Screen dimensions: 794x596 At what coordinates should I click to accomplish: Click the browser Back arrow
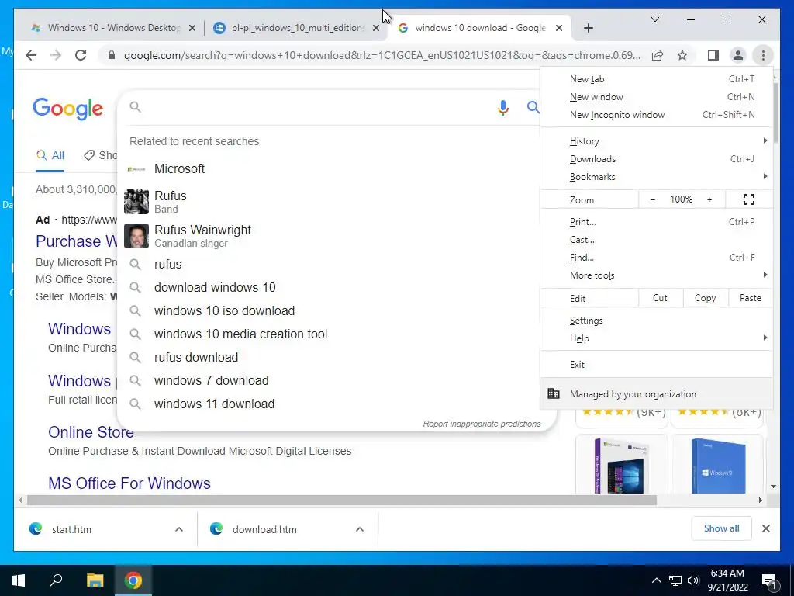[31, 55]
